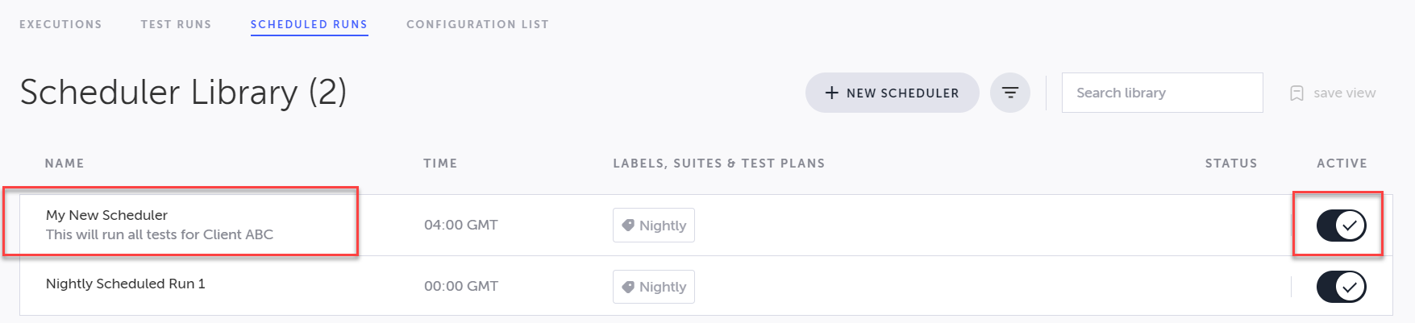The height and width of the screenshot is (323, 1415).
Task: Click tag icon on My New Scheduler's Nightly label
Action: click(628, 226)
